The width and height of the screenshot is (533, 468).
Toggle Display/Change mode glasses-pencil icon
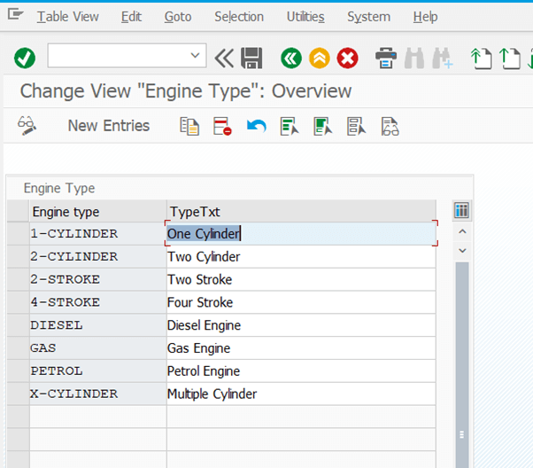point(27,126)
